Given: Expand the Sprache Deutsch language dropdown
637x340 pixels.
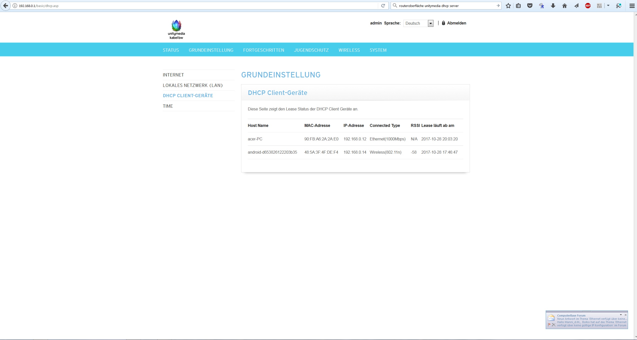Looking at the screenshot, I should click(x=430, y=23).
